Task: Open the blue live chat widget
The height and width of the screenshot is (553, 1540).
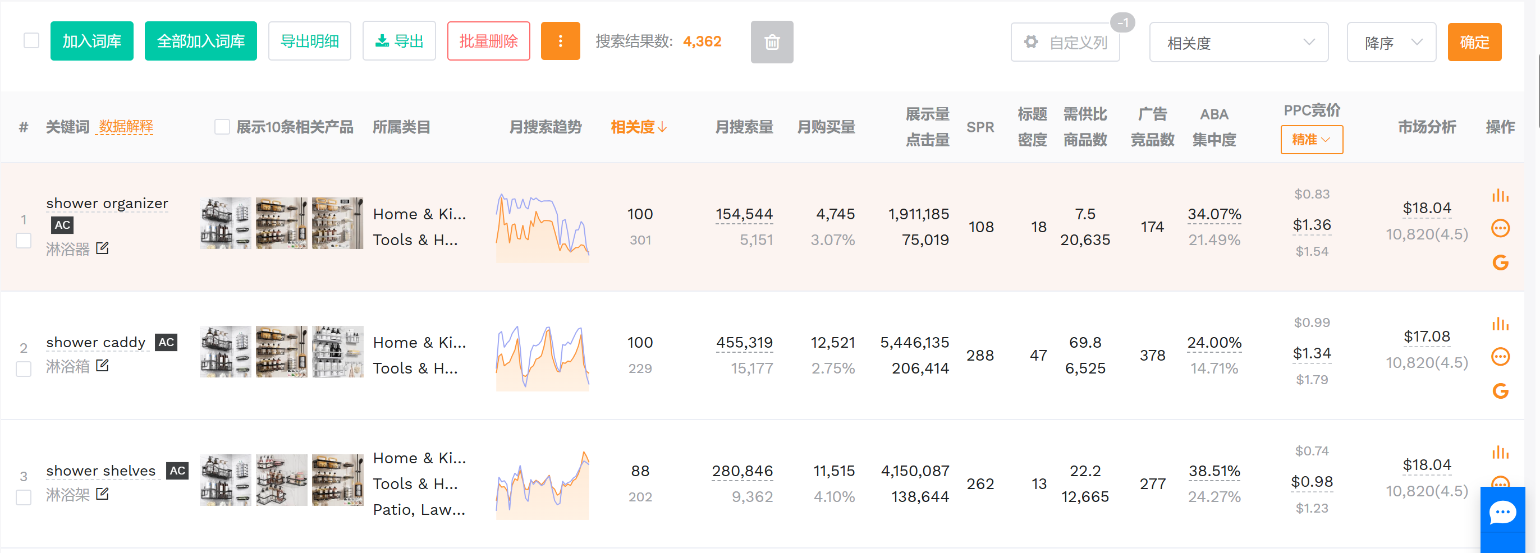Action: coord(1502,513)
